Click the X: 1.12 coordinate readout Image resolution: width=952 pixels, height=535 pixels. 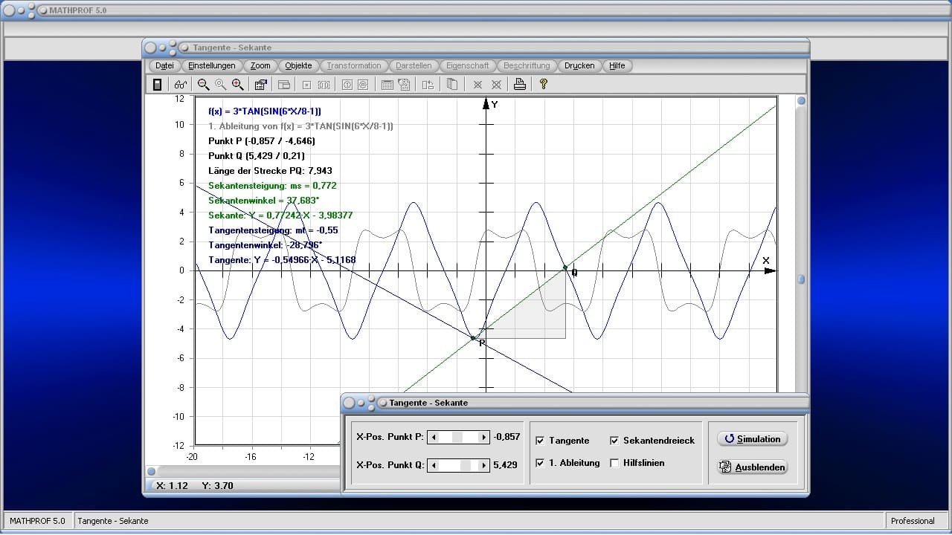point(173,485)
